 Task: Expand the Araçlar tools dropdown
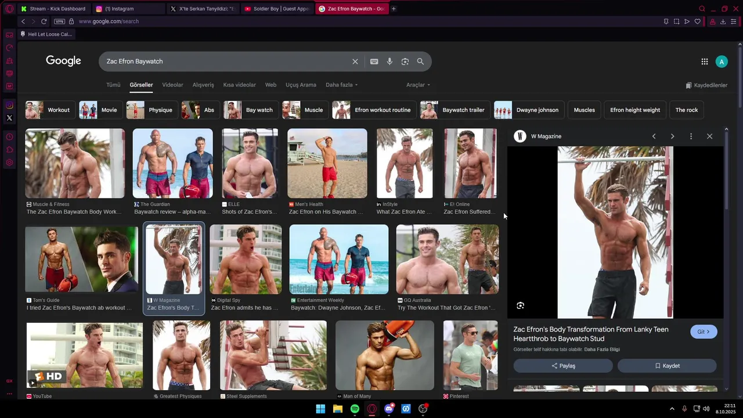coord(418,85)
